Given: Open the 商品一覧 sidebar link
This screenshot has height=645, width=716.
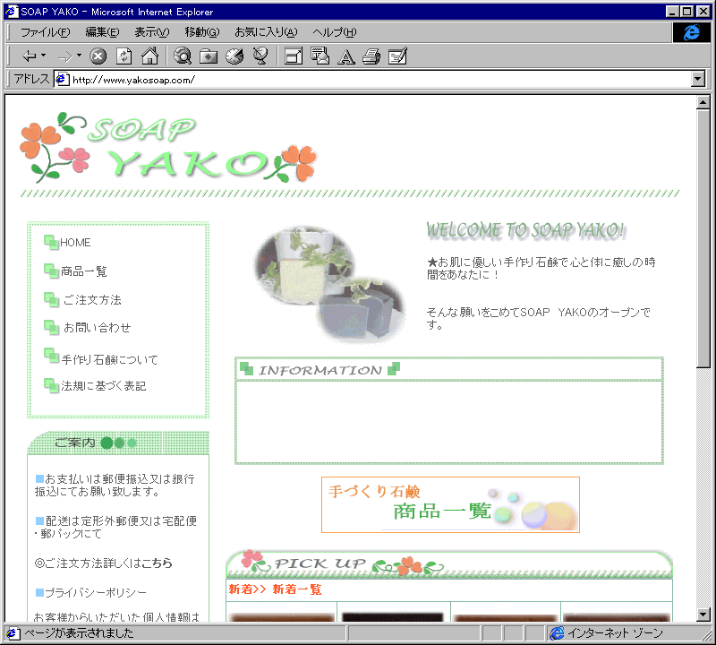Looking at the screenshot, I should pos(84,271).
